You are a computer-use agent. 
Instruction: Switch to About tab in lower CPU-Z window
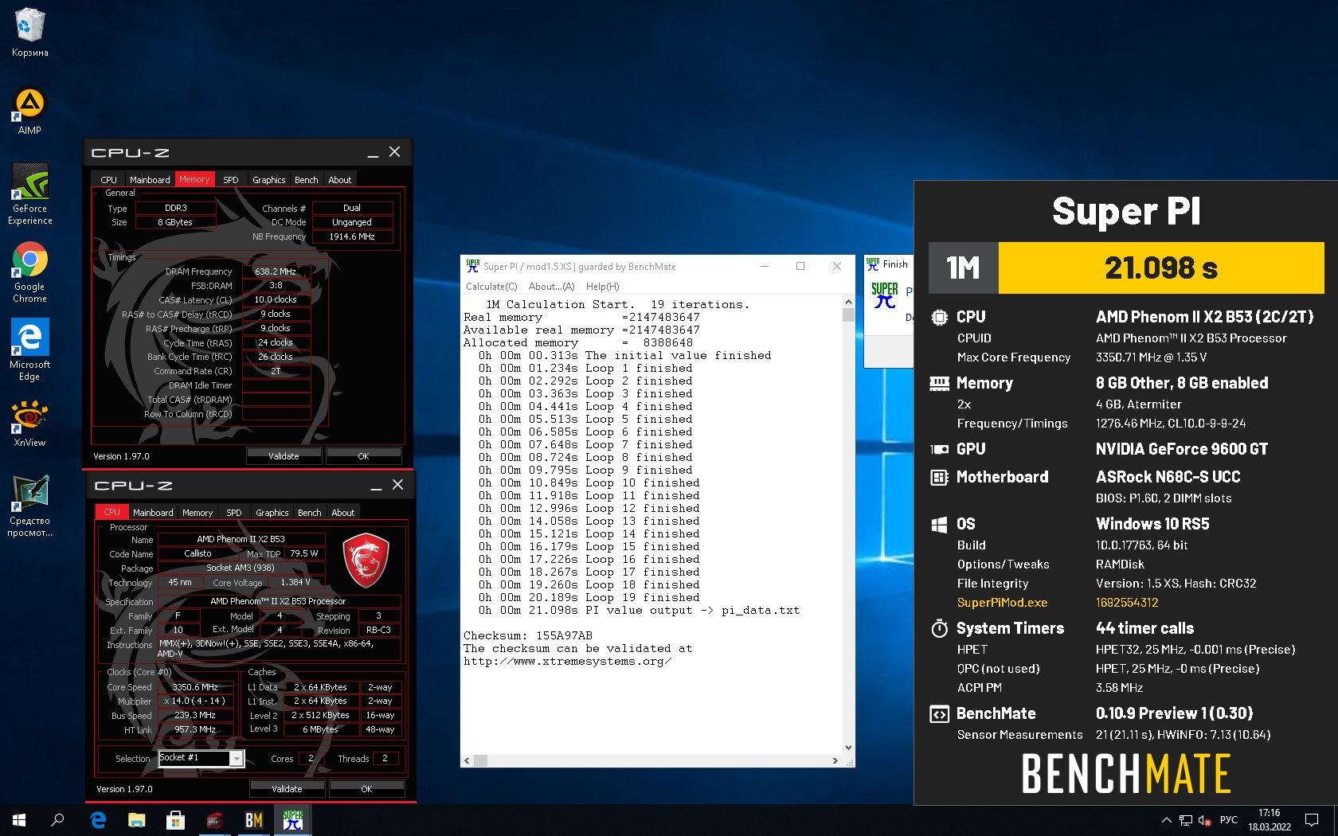pyautogui.click(x=343, y=513)
